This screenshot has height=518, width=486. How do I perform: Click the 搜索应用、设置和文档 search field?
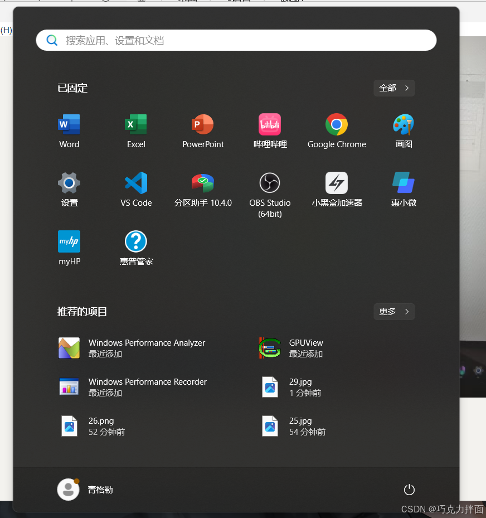[236, 40]
